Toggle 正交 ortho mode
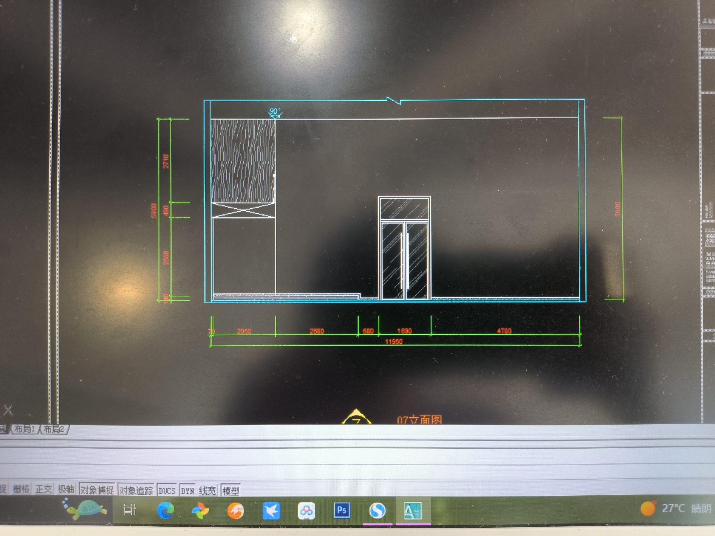The width and height of the screenshot is (715, 536). [44, 489]
